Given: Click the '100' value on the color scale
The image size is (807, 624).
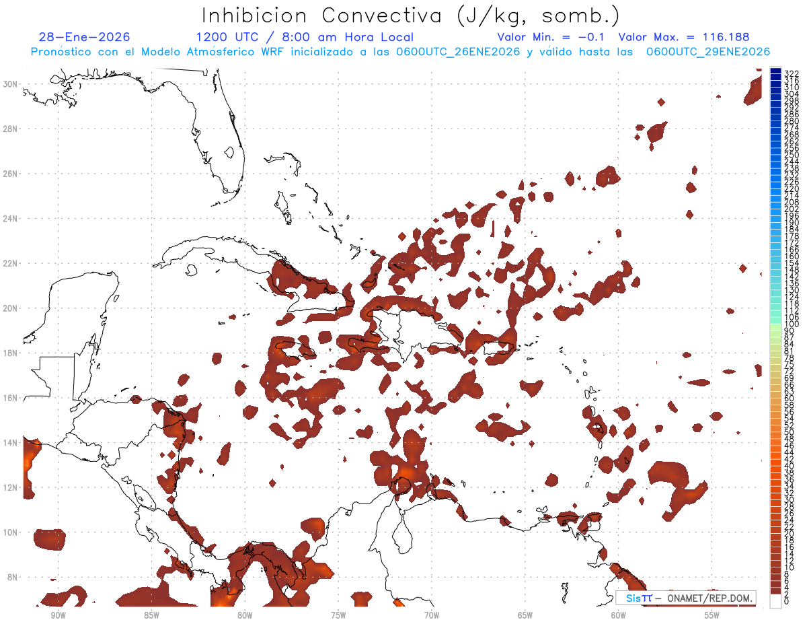Looking at the screenshot, I should [792, 324].
